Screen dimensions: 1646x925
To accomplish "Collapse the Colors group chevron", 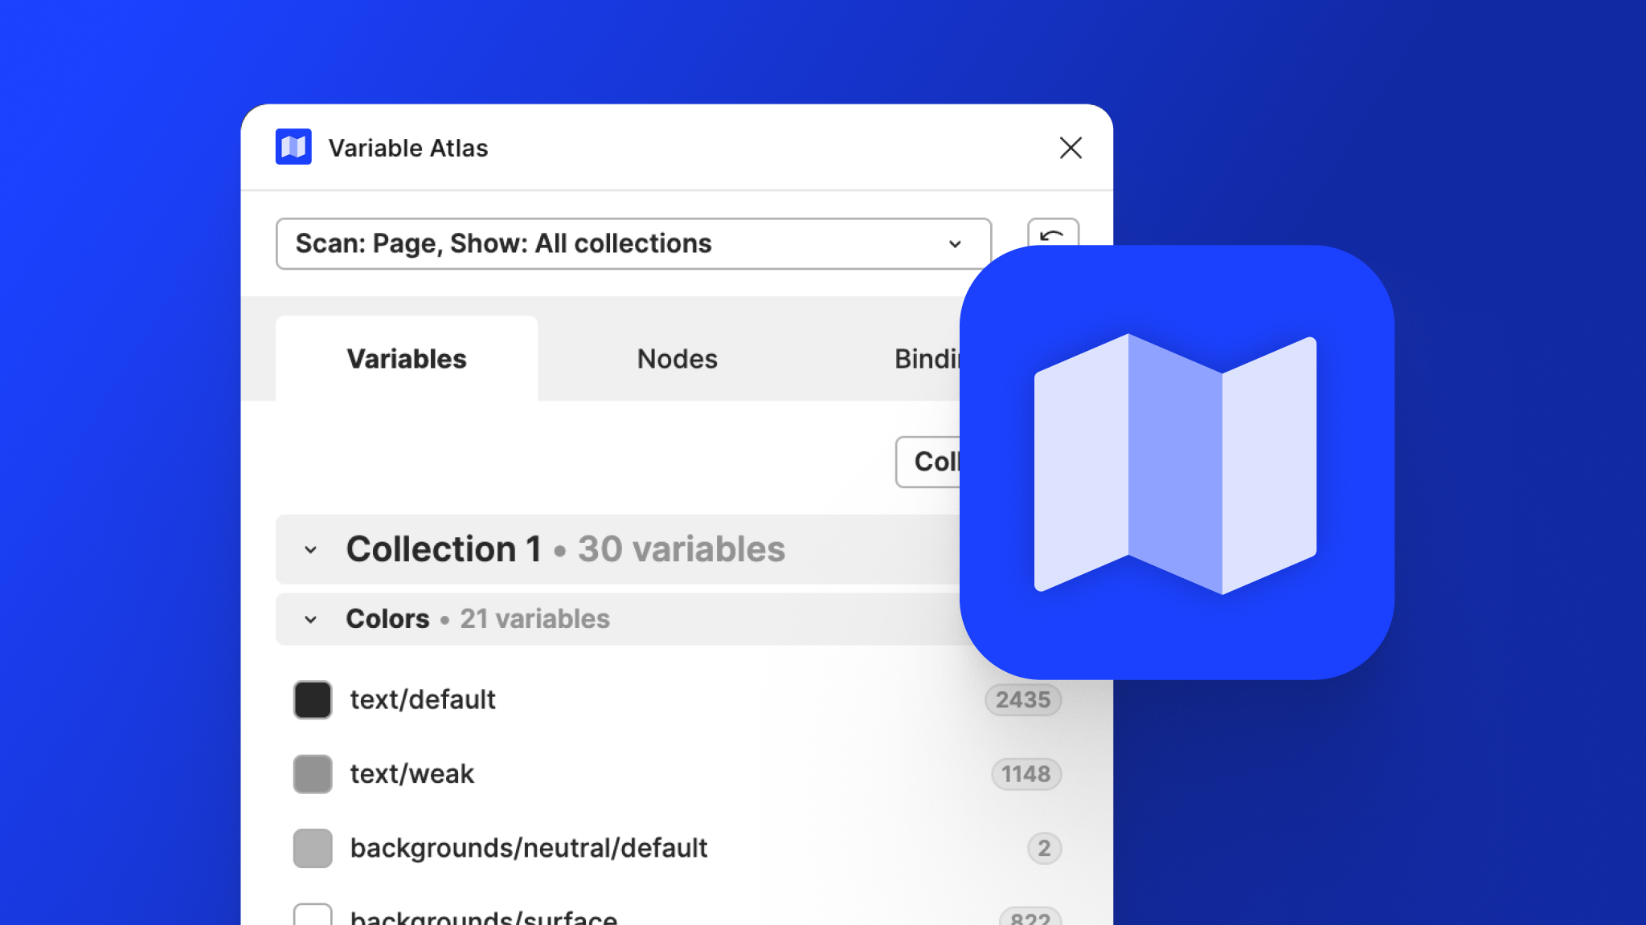I will coord(311,620).
